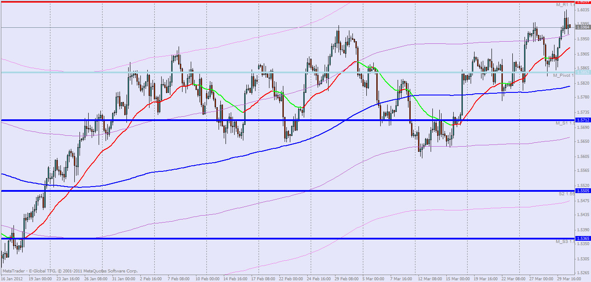
Task: Select the light blue M_Pivot horizontal line
Action: pyautogui.click(x=287, y=72)
